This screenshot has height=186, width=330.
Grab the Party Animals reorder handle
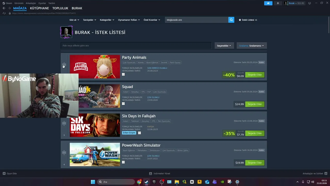[64, 65]
